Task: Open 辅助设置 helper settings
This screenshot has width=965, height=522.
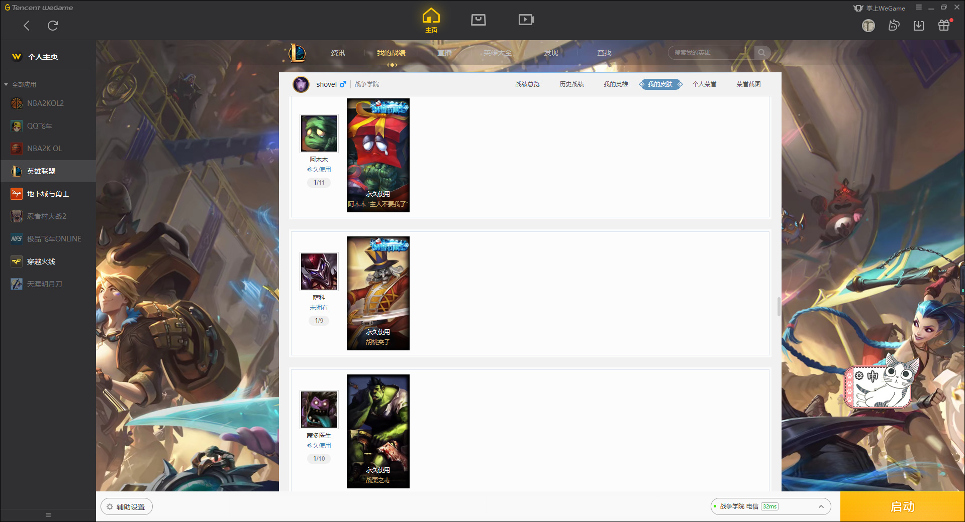Action: [127, 507]
